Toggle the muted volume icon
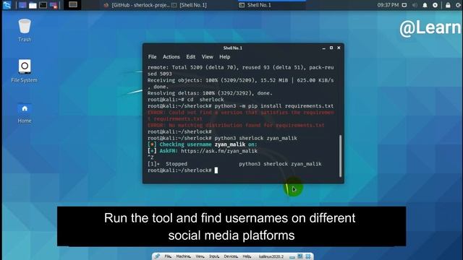Viewport: 463px width, 260px height. tap(415, 5)
